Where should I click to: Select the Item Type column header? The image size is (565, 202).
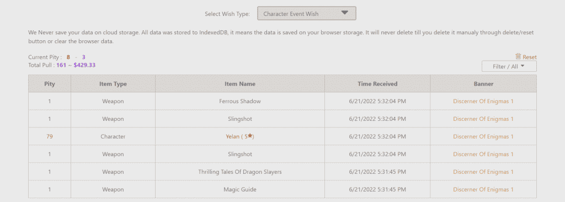(113, 84)
